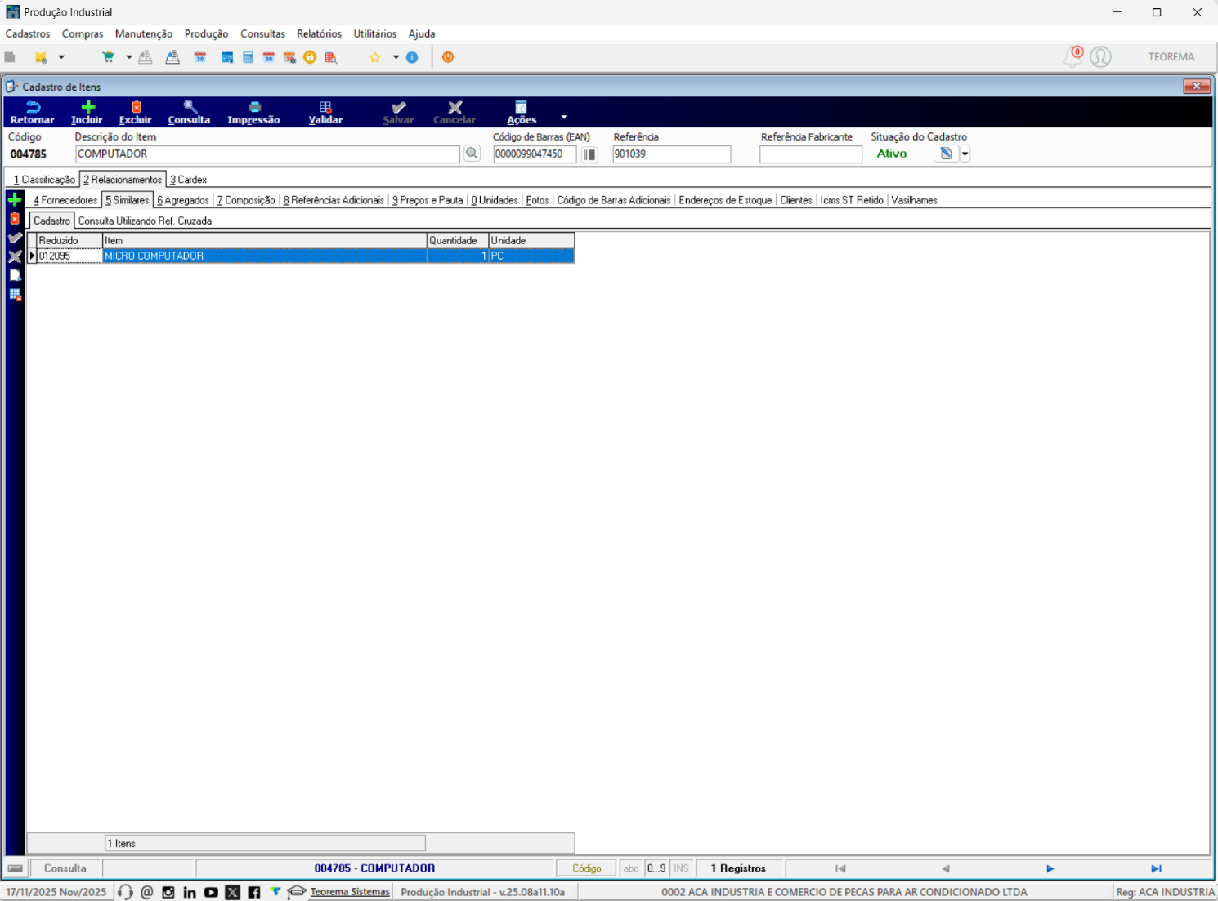1218x901 pixels.
Task: Open the Teorema Sistemas link
Action: pos(350,892)
